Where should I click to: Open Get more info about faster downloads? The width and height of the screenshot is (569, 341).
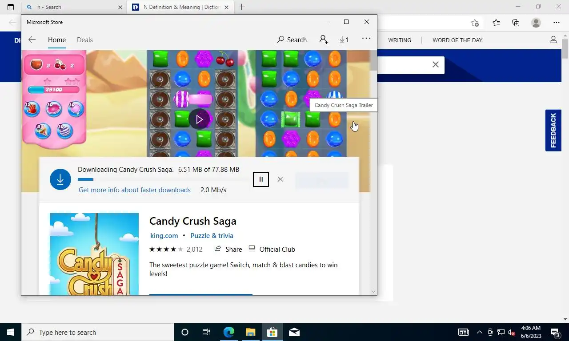click(135, 190)
